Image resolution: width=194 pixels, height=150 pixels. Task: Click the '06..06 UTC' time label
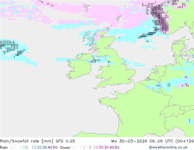click(161, 141)
